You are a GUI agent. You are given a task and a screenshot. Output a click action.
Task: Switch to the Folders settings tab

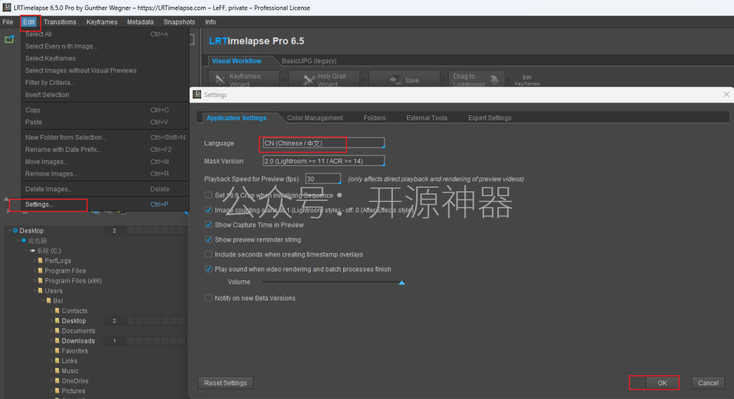[x=374, y=118]
